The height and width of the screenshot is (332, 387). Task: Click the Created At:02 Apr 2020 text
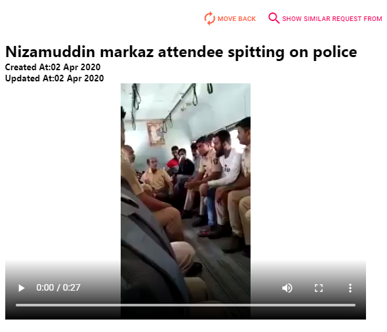click(53, 67)
